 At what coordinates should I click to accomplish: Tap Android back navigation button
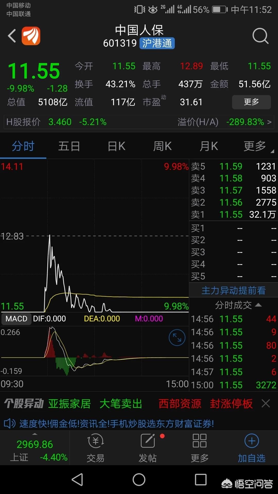[77, 480]
